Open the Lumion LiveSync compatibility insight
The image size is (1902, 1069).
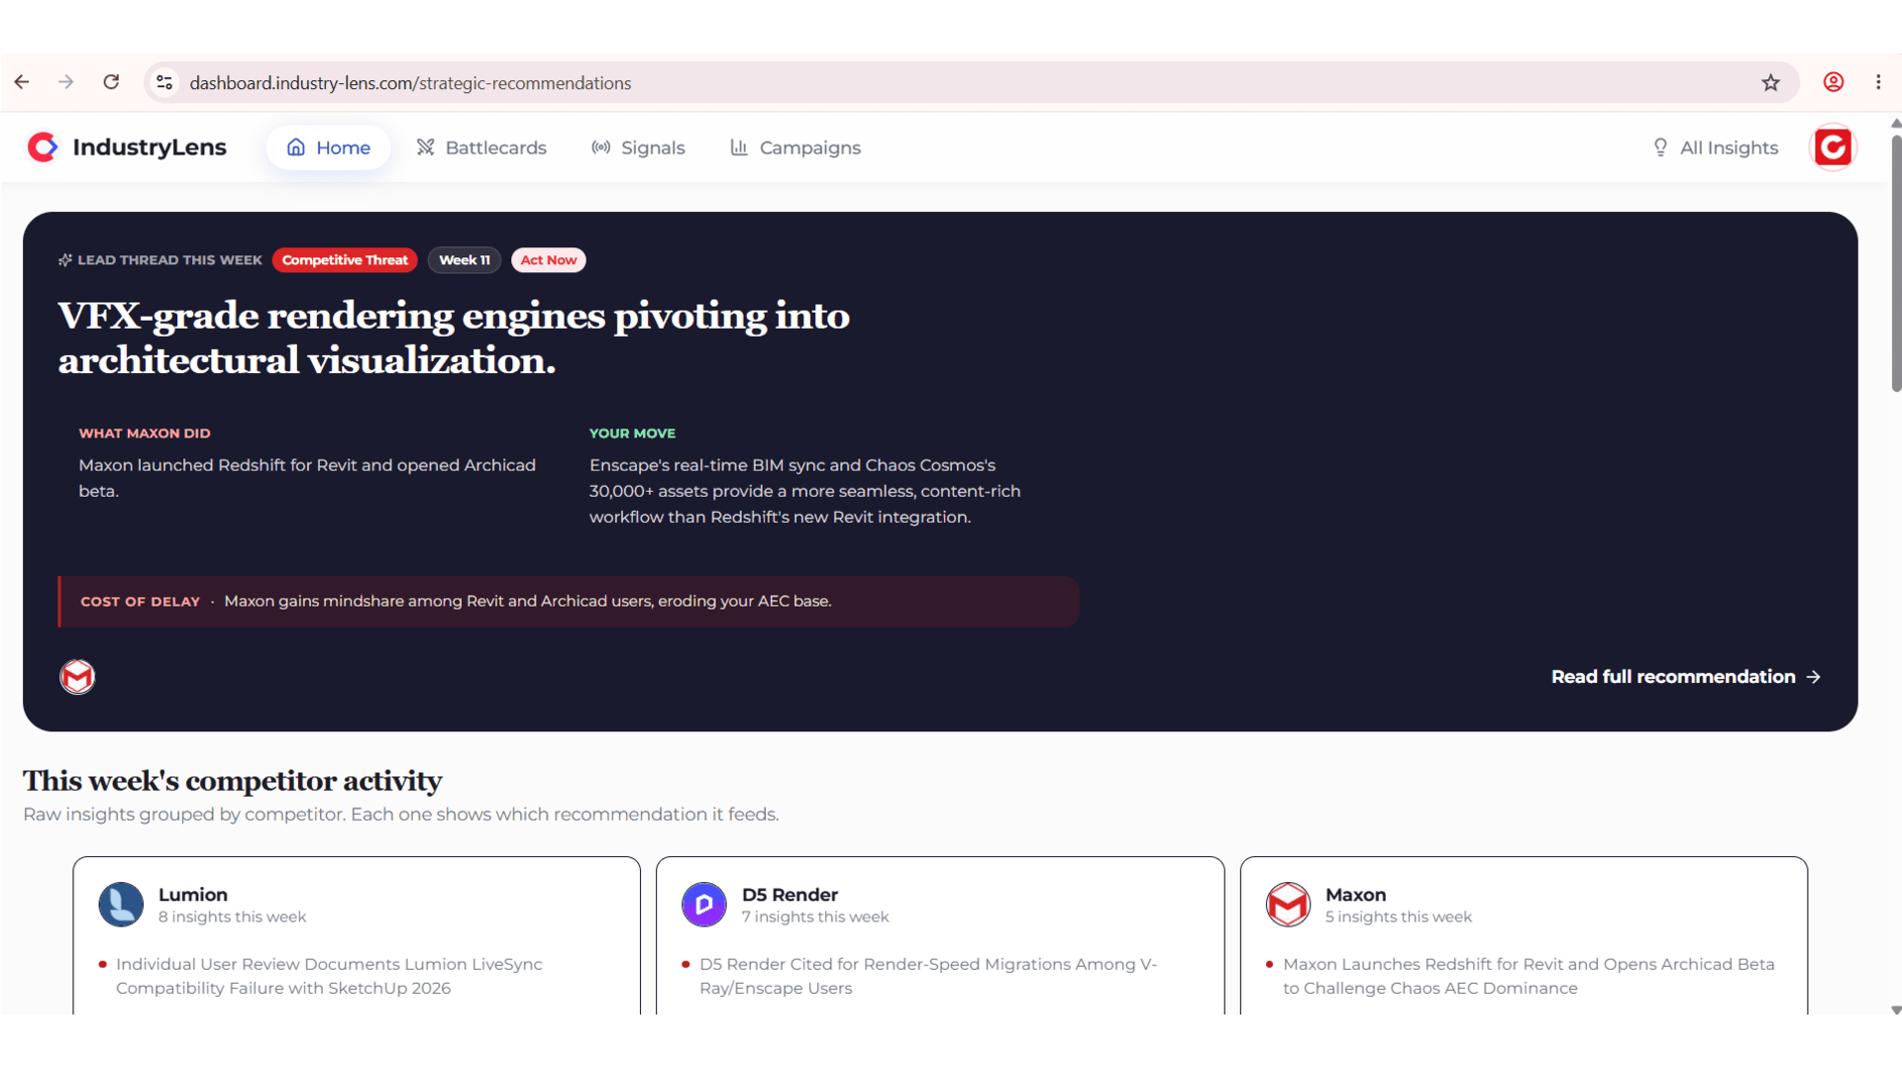pos(329,976)
